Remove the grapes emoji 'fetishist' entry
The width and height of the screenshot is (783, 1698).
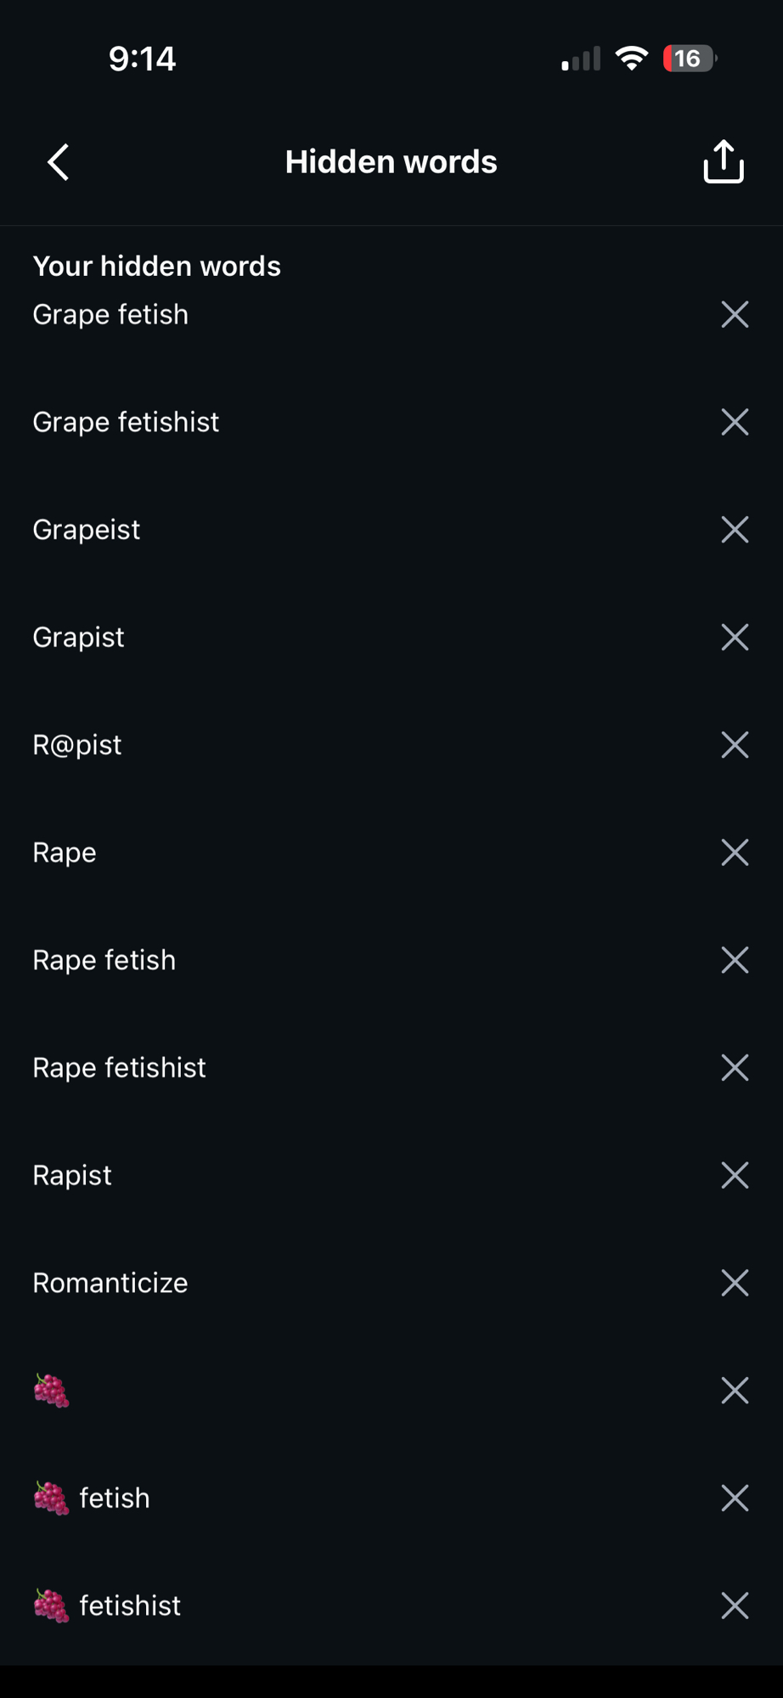[735, 1605]
